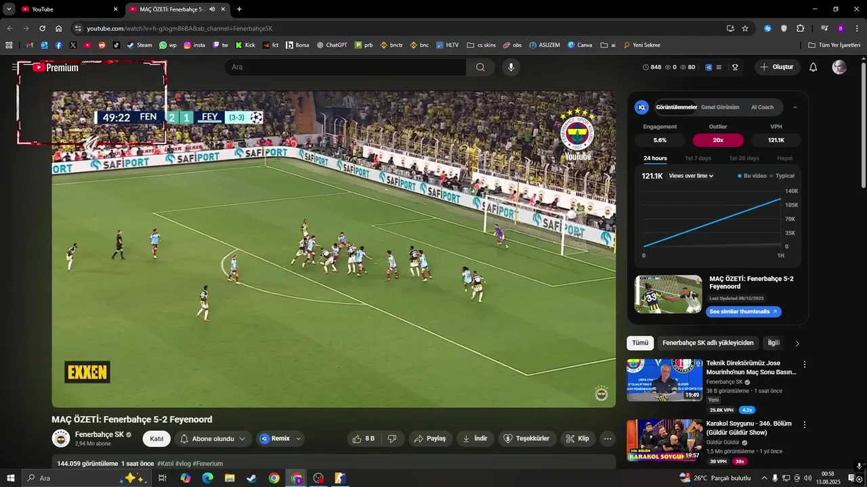Viewport: 867px width, 487px height.
Task: Open options menu for the Mourinho video
Action: click(x=805, y=365)
